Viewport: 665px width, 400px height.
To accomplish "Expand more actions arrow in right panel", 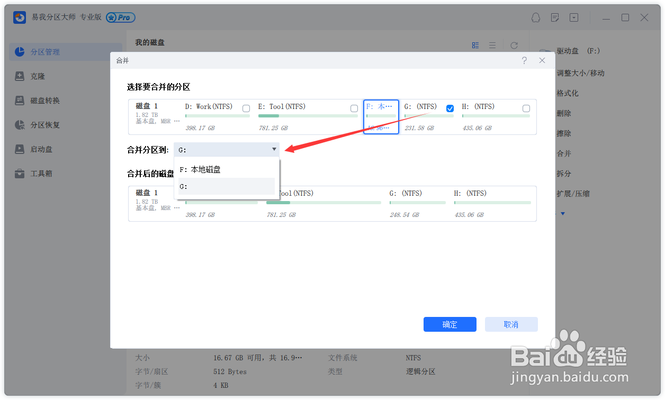I will 563,214.
